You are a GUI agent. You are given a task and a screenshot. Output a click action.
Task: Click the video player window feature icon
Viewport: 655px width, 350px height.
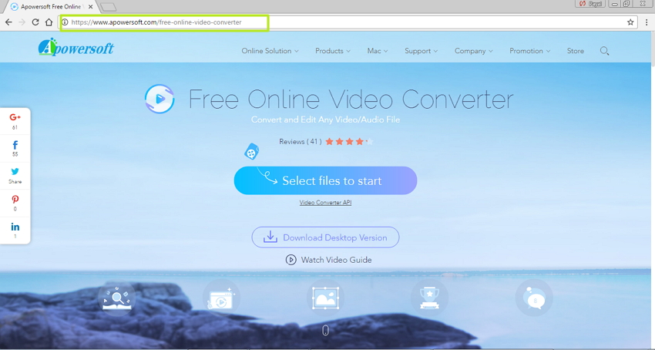pyautogui.click(x=221, y=298)
